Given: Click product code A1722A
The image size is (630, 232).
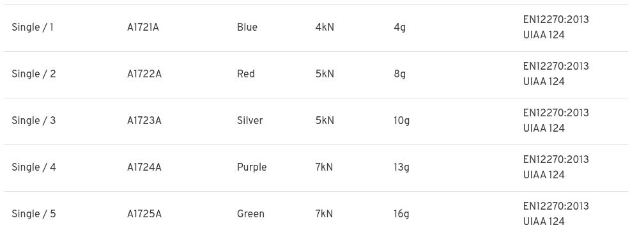Looking at the screenshot, I should pyautogui.click(x=144, y=74).
